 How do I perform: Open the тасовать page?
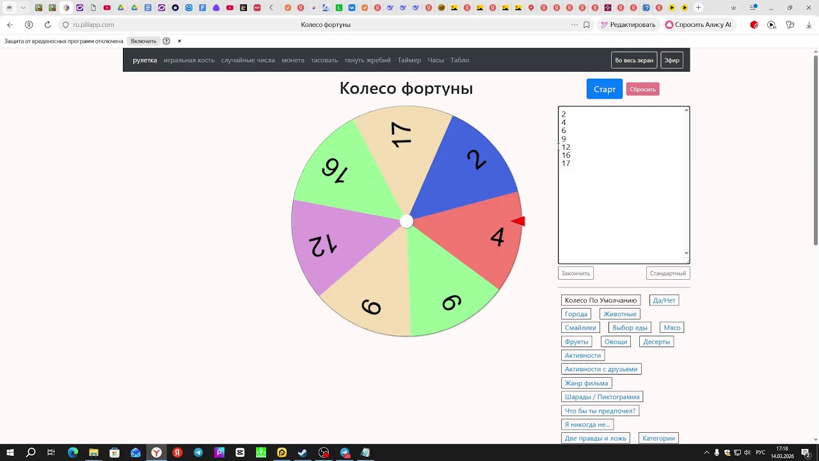[324, 60]
